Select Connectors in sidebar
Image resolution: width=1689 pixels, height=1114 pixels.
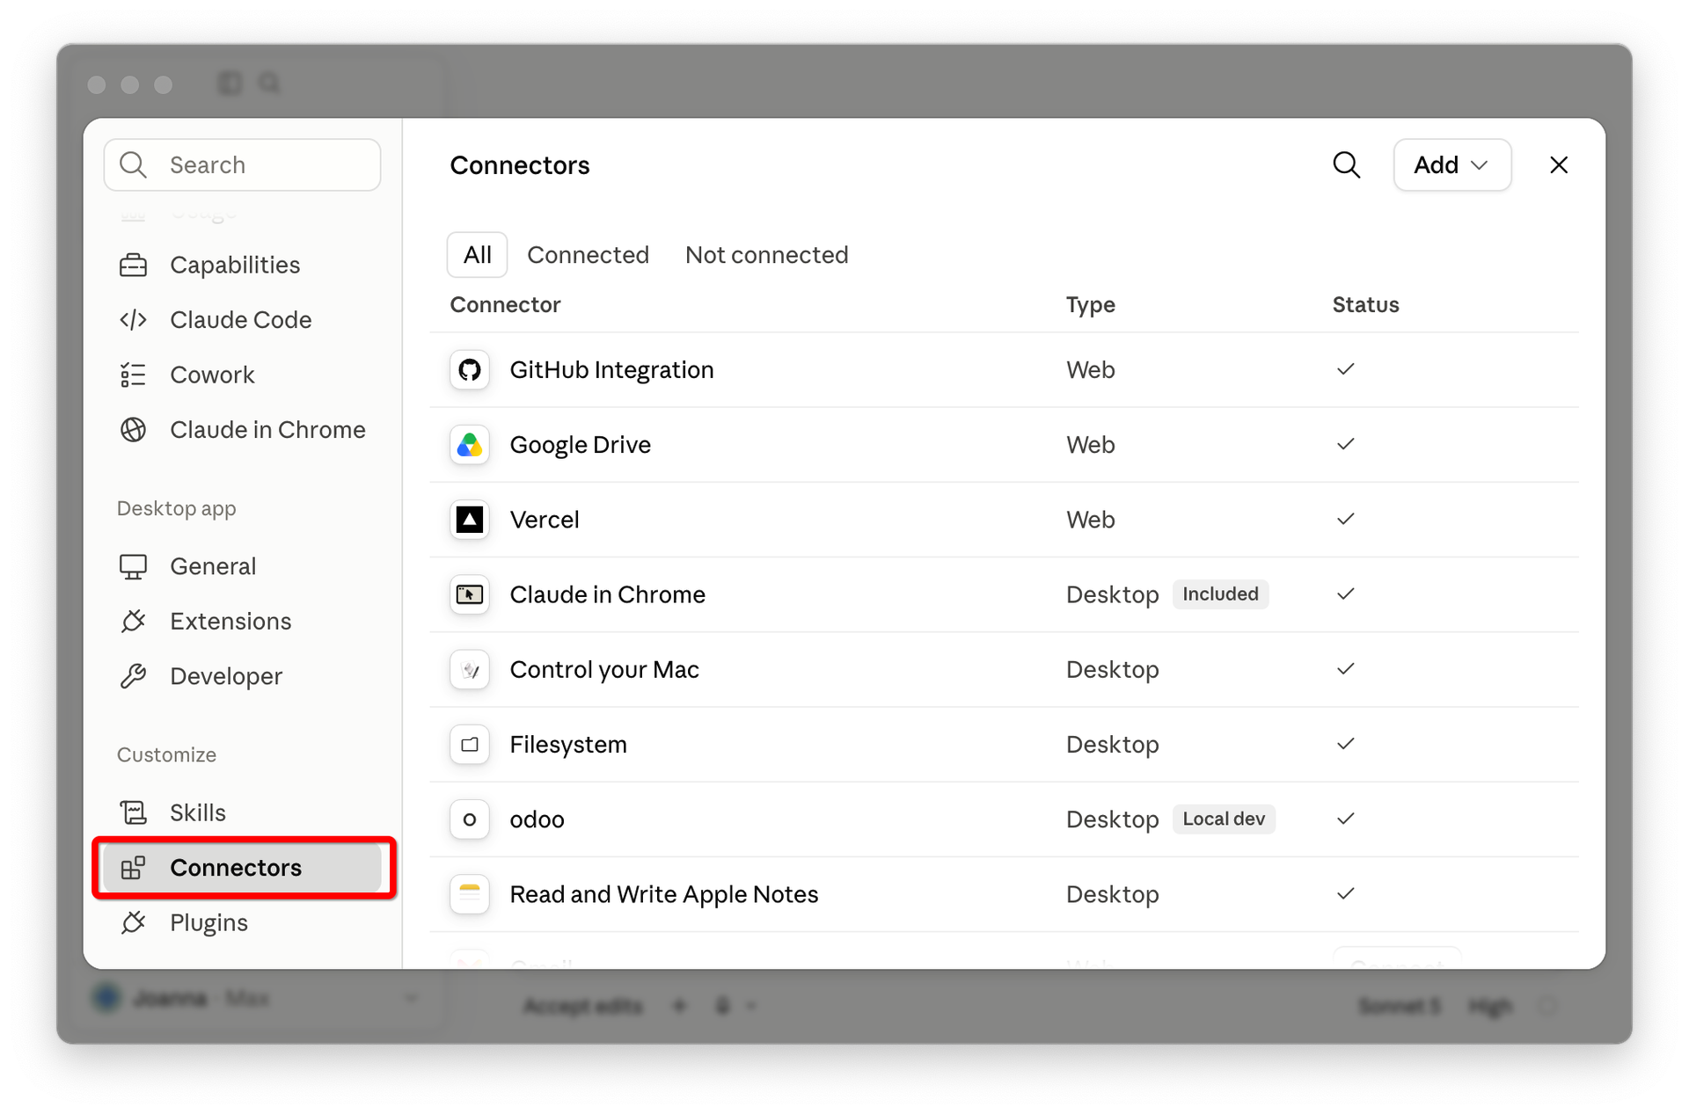point(242,868)
